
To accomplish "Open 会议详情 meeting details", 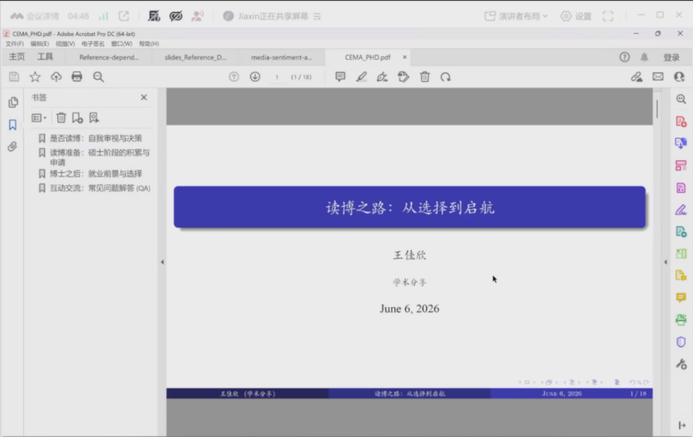I will pos(35,16).
